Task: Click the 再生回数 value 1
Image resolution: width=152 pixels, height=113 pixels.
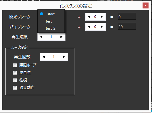Action: click(54, 57)
